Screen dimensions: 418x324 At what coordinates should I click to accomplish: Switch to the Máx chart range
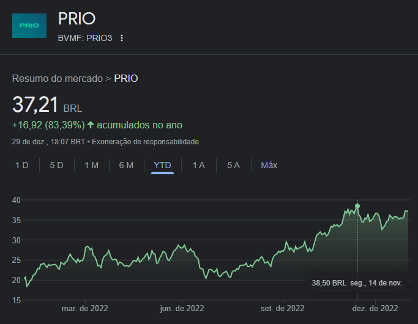coord(269,165)
